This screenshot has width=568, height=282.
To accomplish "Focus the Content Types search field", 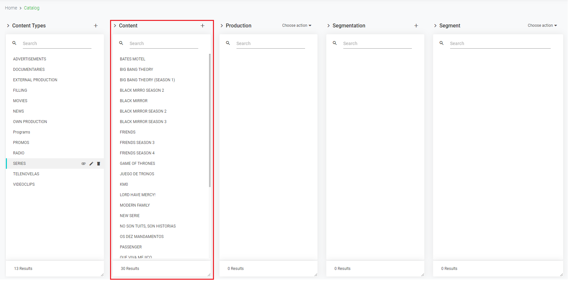I will [x=57, y=43].
